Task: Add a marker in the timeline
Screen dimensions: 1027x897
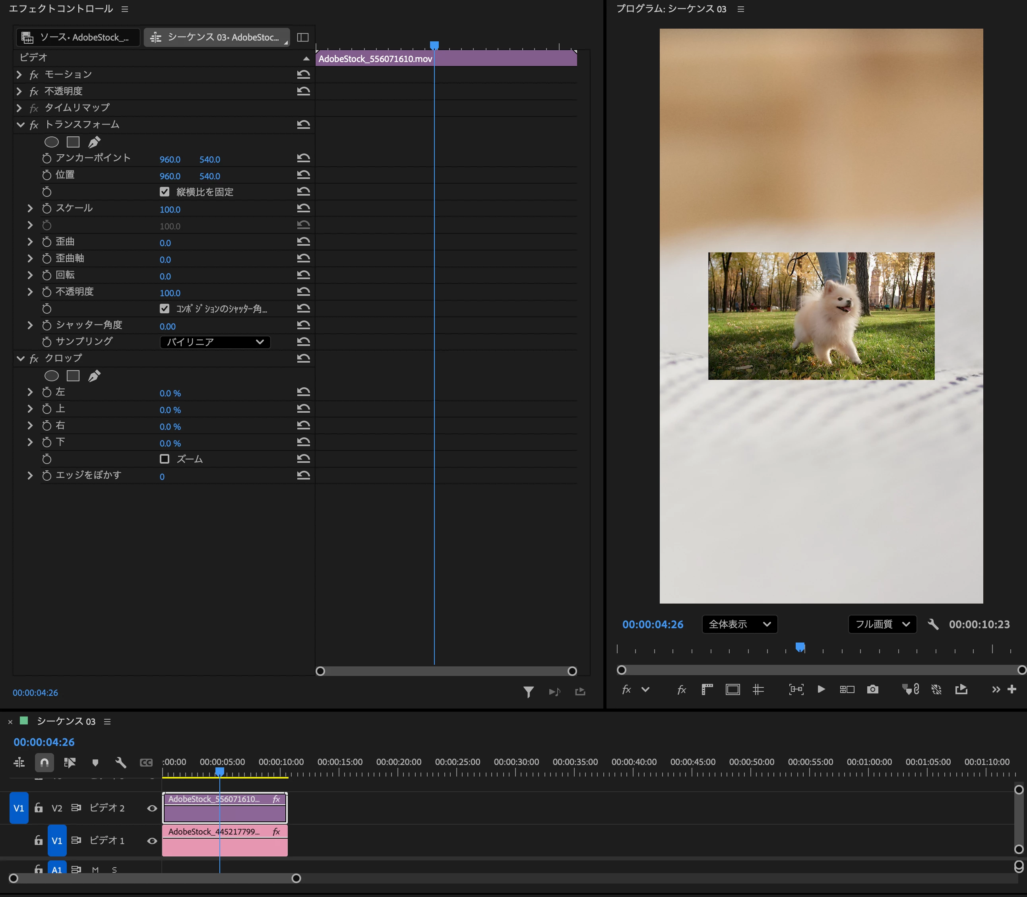Action: coord(95,762)
